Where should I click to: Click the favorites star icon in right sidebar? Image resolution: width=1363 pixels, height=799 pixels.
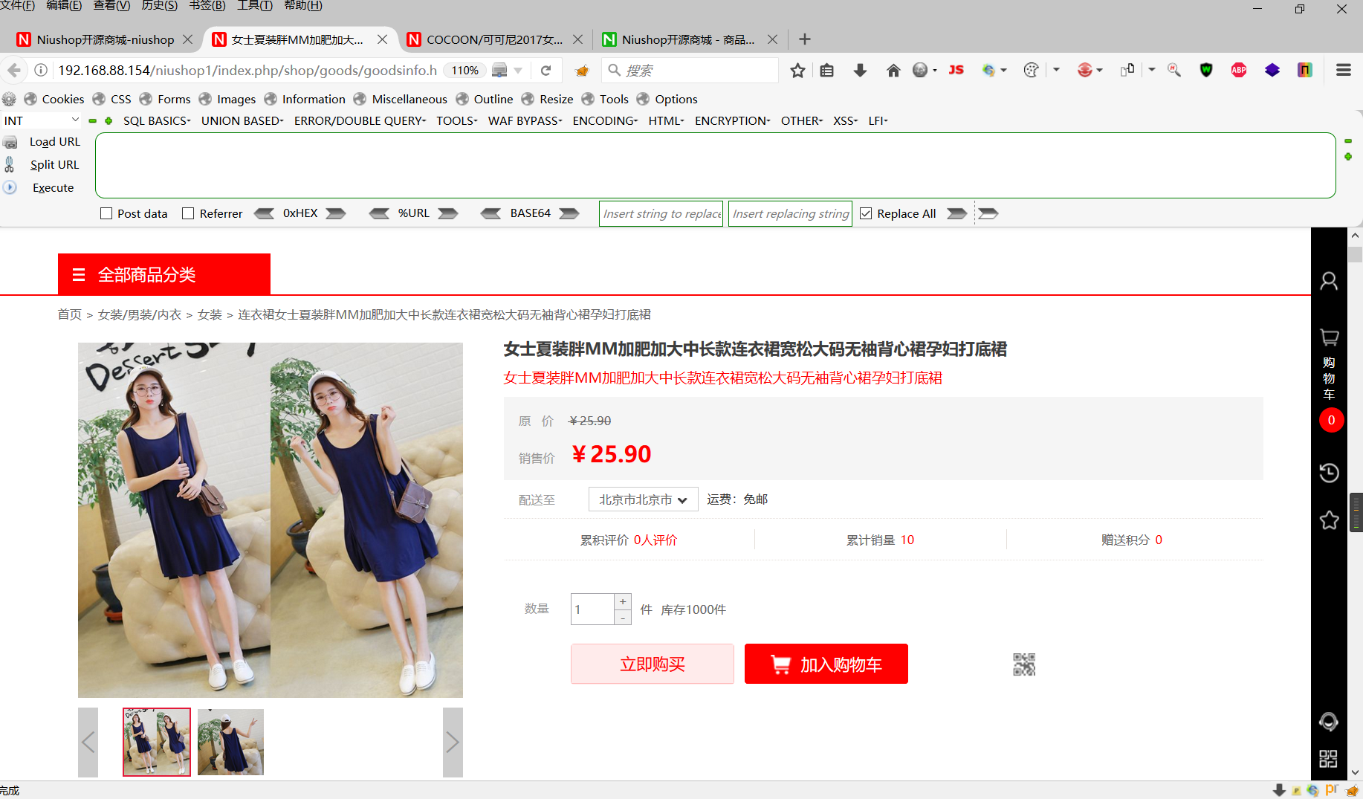coord(1329,520)
